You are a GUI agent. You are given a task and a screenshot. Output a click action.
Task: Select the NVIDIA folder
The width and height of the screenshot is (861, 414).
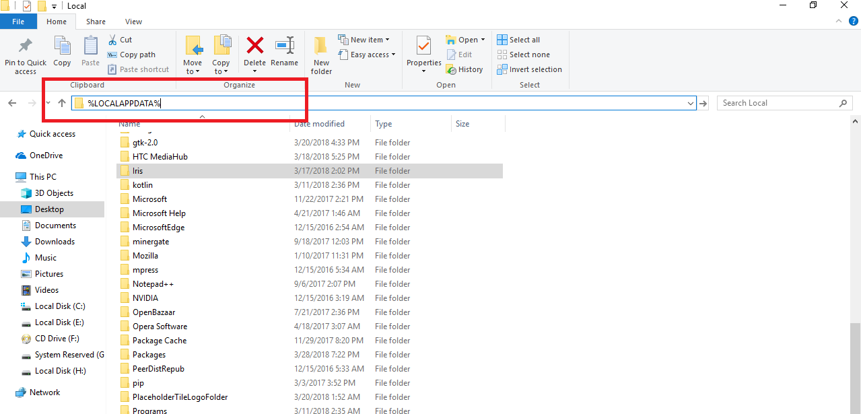pyautogui.click(x=145, y=298)
